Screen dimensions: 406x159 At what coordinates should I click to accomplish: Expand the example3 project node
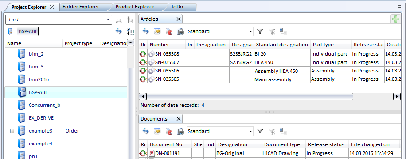12,131
